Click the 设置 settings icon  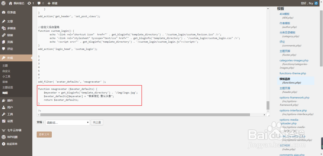click(4, 121)
